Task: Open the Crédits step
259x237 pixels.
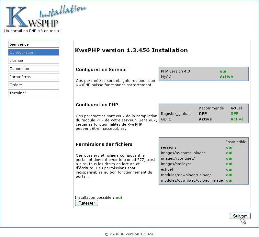Action: click(x=34, y=85)
